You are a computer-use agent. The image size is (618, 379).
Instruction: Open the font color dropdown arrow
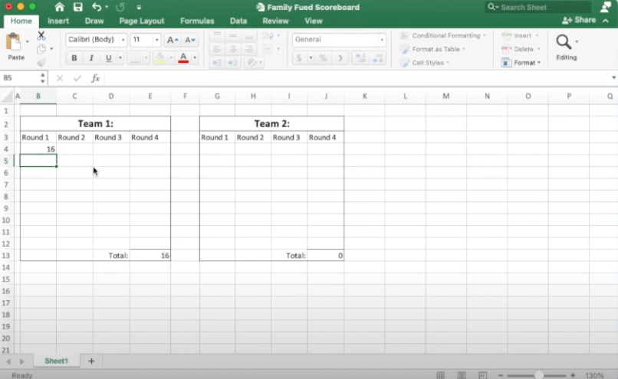pos(195,58)
